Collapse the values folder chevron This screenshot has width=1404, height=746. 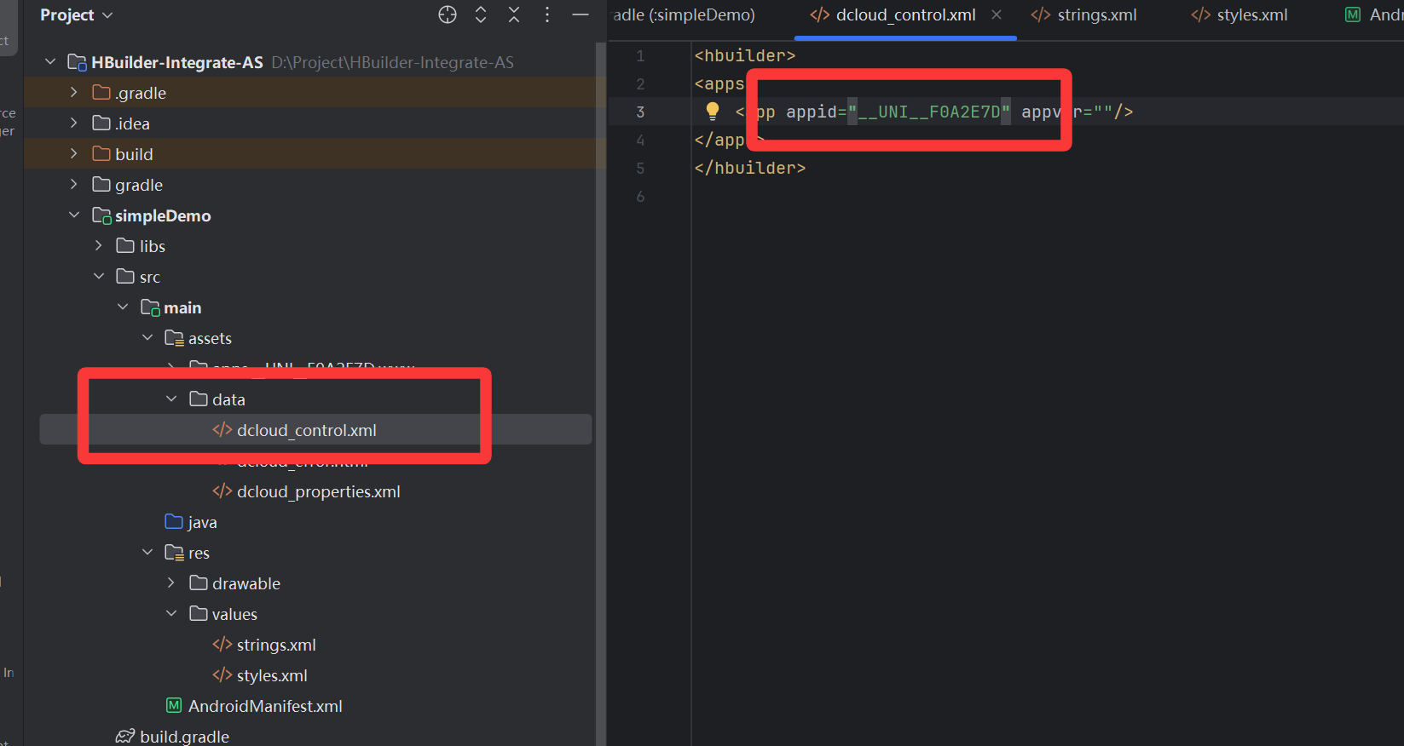[x=171, y=613]
